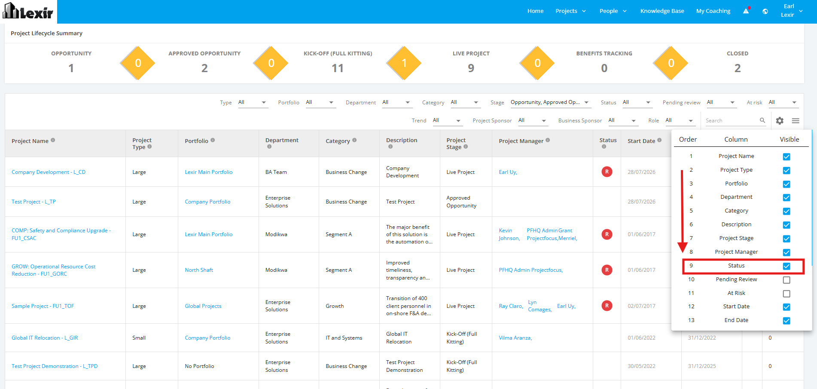Click info icon beside Project Manager header
The height and width of the screenshot is (389, 817).
click(548, 140)
